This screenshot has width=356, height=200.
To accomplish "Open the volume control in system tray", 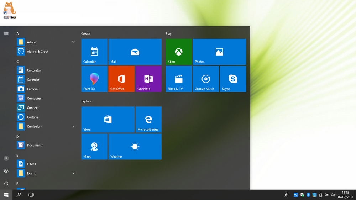I will [x=333, y=195].
